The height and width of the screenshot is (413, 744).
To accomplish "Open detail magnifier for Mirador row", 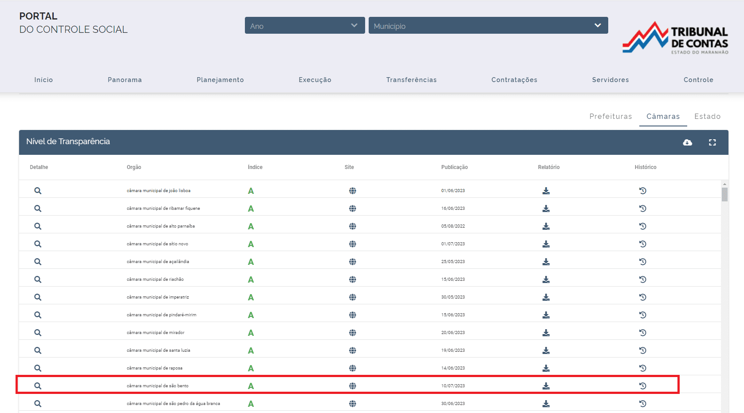I will (x=38, y=333).
